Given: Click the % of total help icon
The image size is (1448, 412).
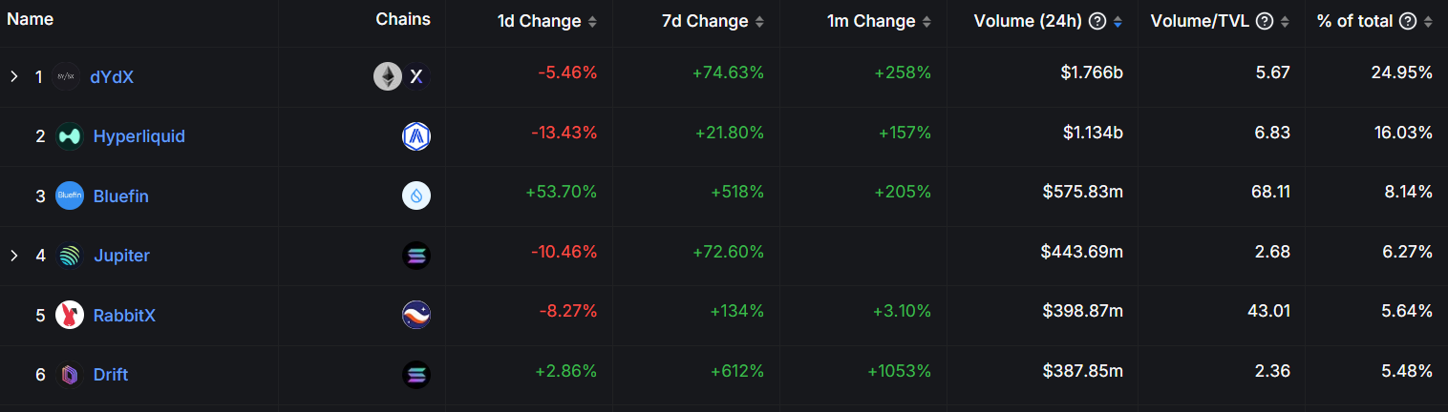Looking at the screenshot, I should point(1407,21).
